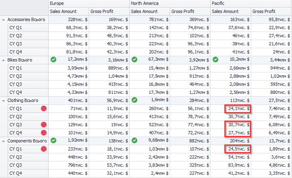Select Bikes CY Q3 row header
292x178 pixels.
[x=28, y=84]
